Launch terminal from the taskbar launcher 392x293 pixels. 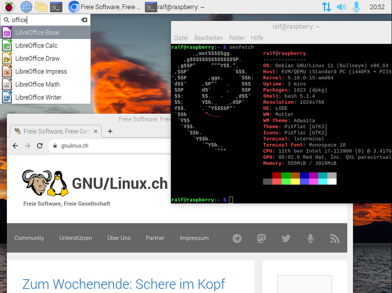coord(56,7)
